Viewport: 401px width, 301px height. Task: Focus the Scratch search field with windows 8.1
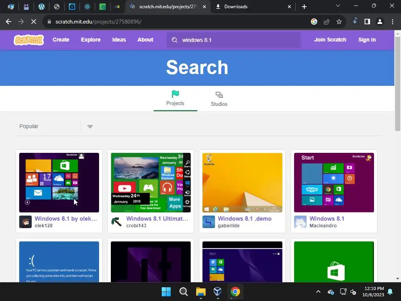[x=234, y=40]
